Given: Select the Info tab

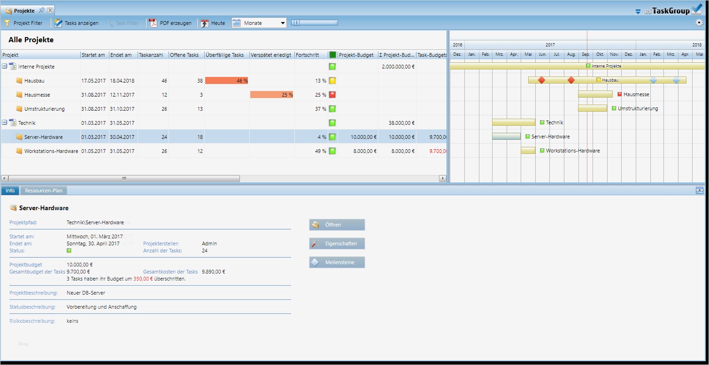Looking at the screenshot, I should pyautogui.click(x=10, y=190).
